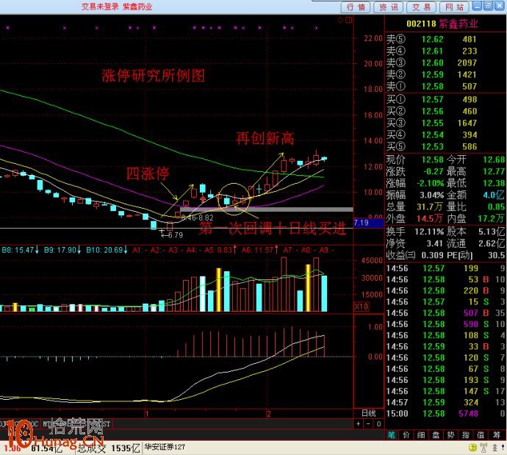Open the 行情 market quotes section
Image resolution: width=507 pixels, height=455 pixels.
pyautogui.click(x=356, y=7)
